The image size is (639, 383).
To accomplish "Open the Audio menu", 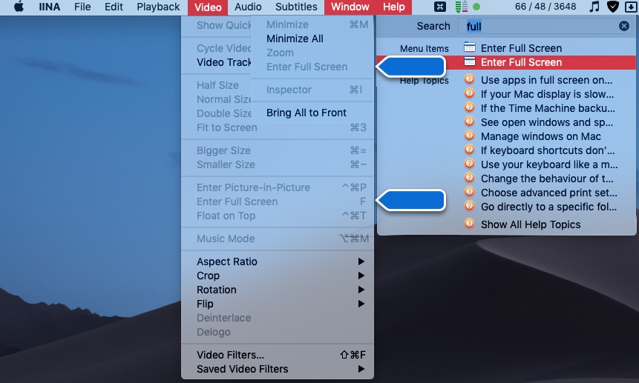I will pyautogui.click(x=248, y=7).
